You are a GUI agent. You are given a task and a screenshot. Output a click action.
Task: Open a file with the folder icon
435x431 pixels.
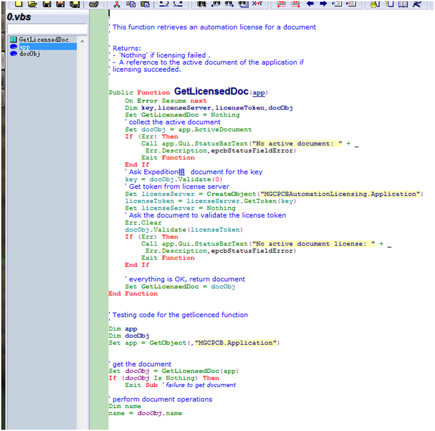click(x=33, y=4)
